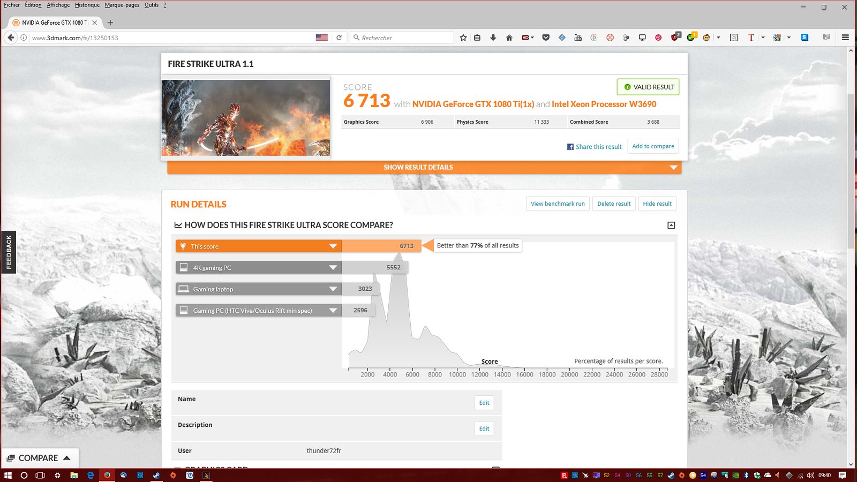Open the NVIDIA GeForce GTX 1080 Ti(1x) link
857x482 pixels.
pos(473,104)
